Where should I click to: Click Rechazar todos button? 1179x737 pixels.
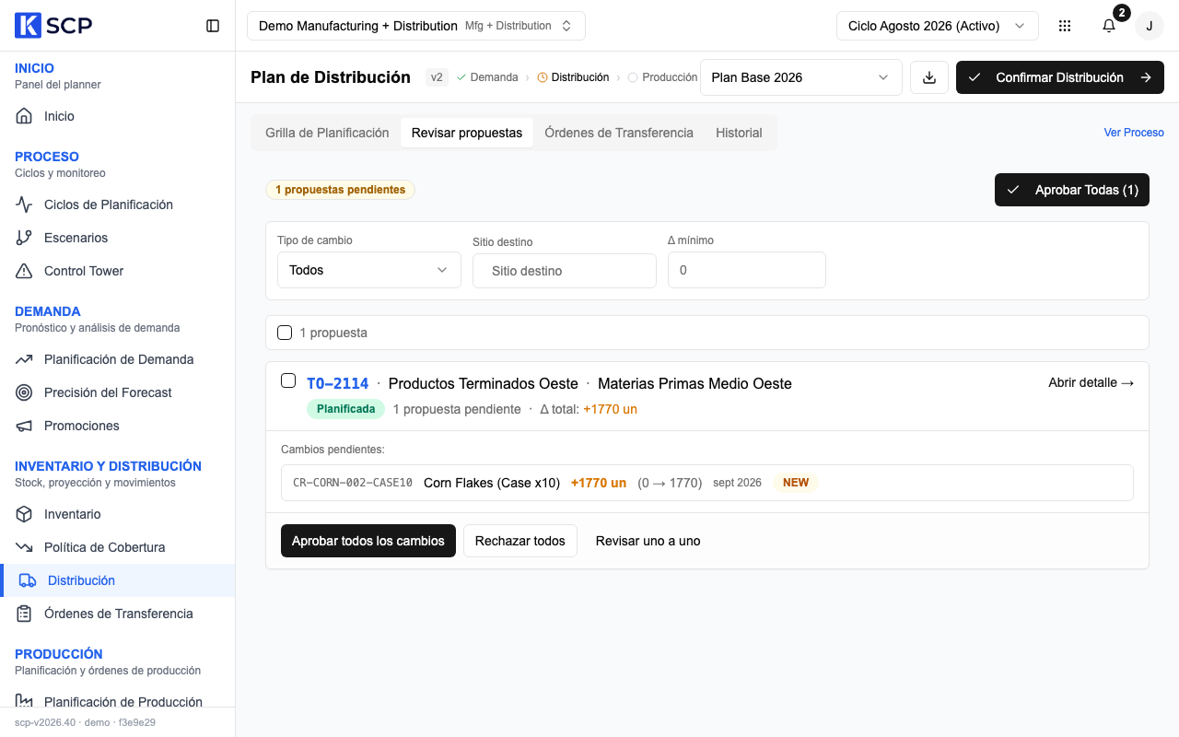click(520, 541)
